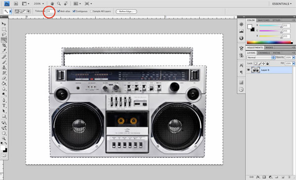Select the Blur tool

tap(4, 89)
